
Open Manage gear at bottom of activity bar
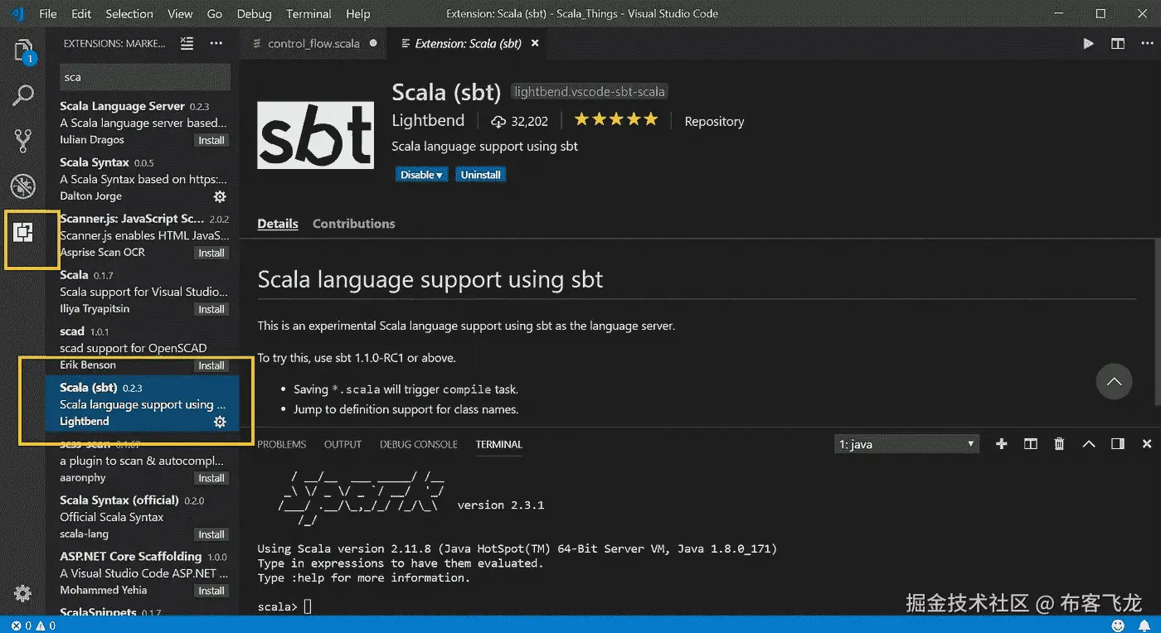coord(23,593)
